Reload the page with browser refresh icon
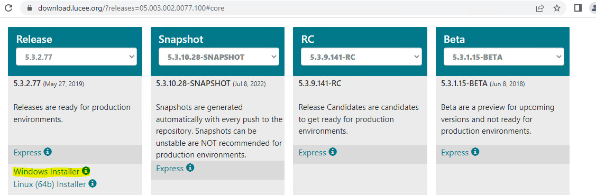 point(8,8)
